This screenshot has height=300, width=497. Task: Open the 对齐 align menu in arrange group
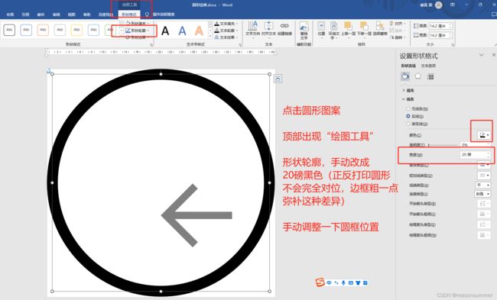click(x=397, y=24)
